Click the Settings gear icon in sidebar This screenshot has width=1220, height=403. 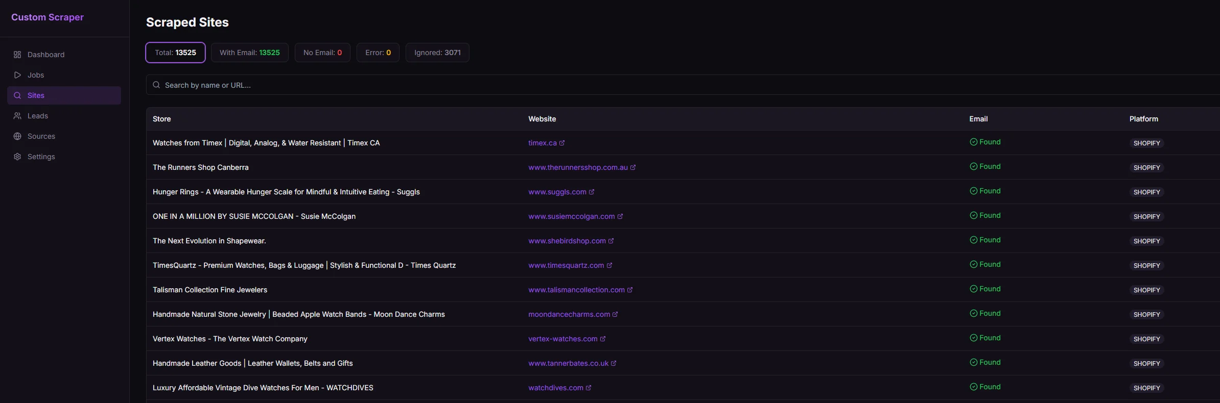click(x=17, y=157)
